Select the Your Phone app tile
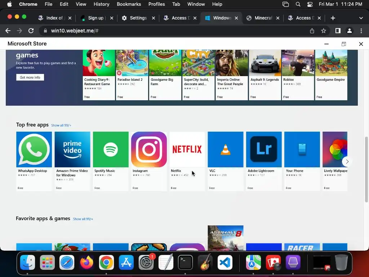This screenshot has height=277, width=369. (302, 161)
